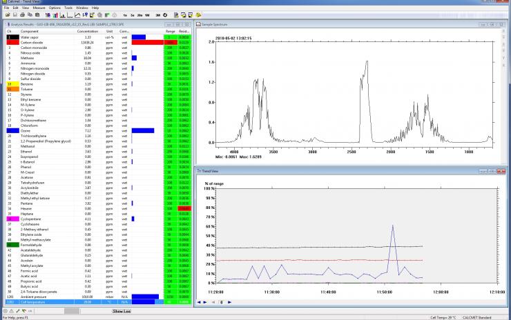Click the yellow stacked cubes toolbar icon
This screenshot has height=320, width=511.
(x=198, y=15)
